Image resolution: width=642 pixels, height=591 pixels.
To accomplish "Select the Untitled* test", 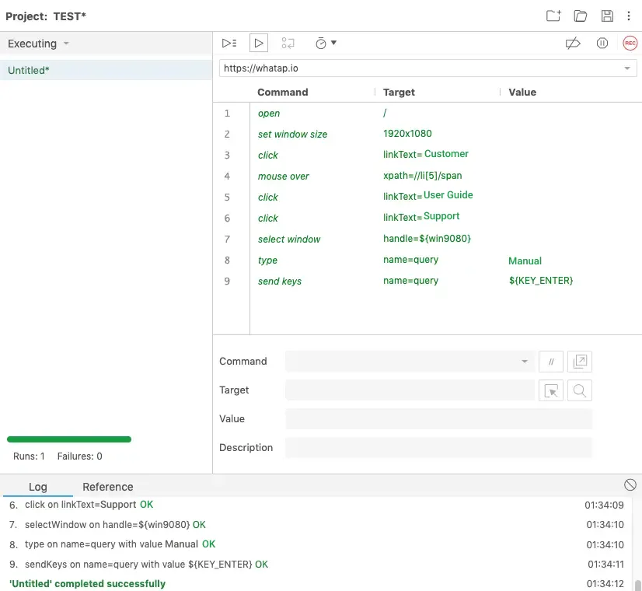I will [106, 70].
